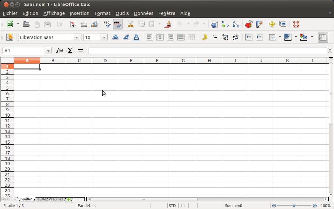Click the Hyperlink globe icon
The width and height of the screenshot is (334, 209).
pos(215,24)
